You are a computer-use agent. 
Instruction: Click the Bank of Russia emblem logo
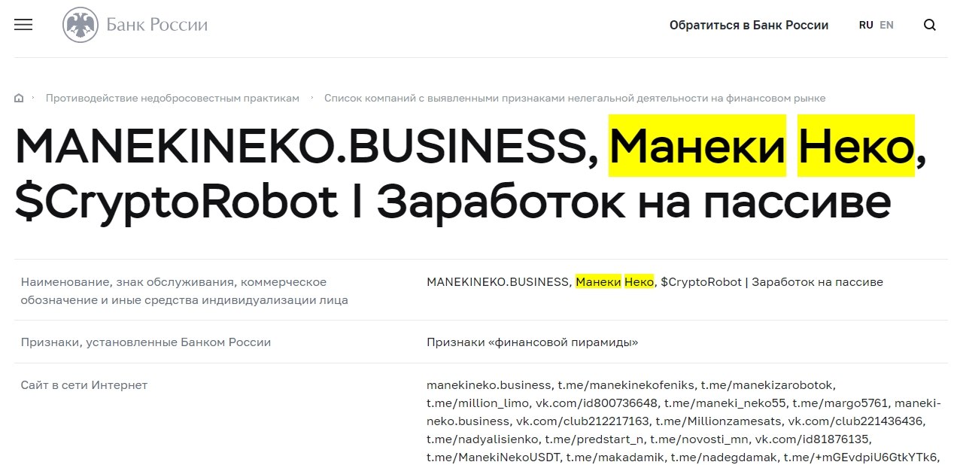coord(78,25)
